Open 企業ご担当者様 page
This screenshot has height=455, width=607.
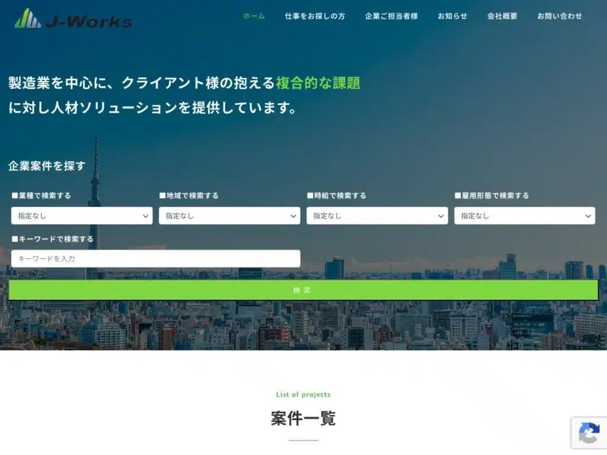pos(391,16)
